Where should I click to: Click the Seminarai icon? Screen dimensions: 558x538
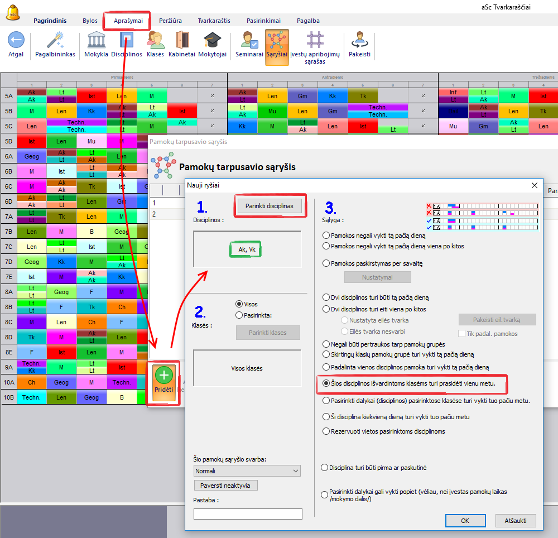(x=249, y=41)
